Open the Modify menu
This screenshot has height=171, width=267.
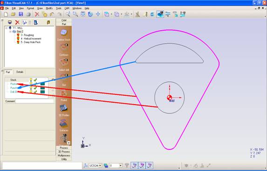point(49,8)
